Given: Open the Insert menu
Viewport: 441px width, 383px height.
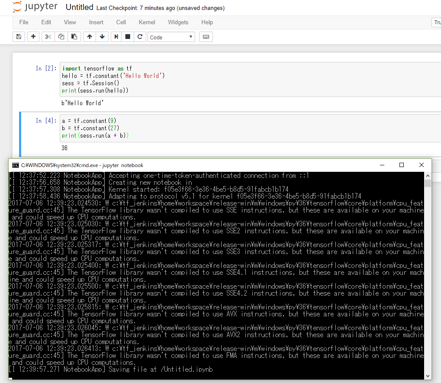Looking at the screenshot, I should [x=96, y=22].
